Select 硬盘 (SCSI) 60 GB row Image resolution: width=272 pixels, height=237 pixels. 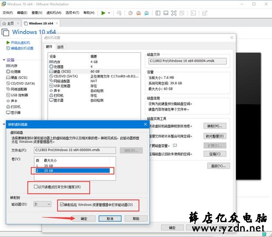[x=94, y=71]
